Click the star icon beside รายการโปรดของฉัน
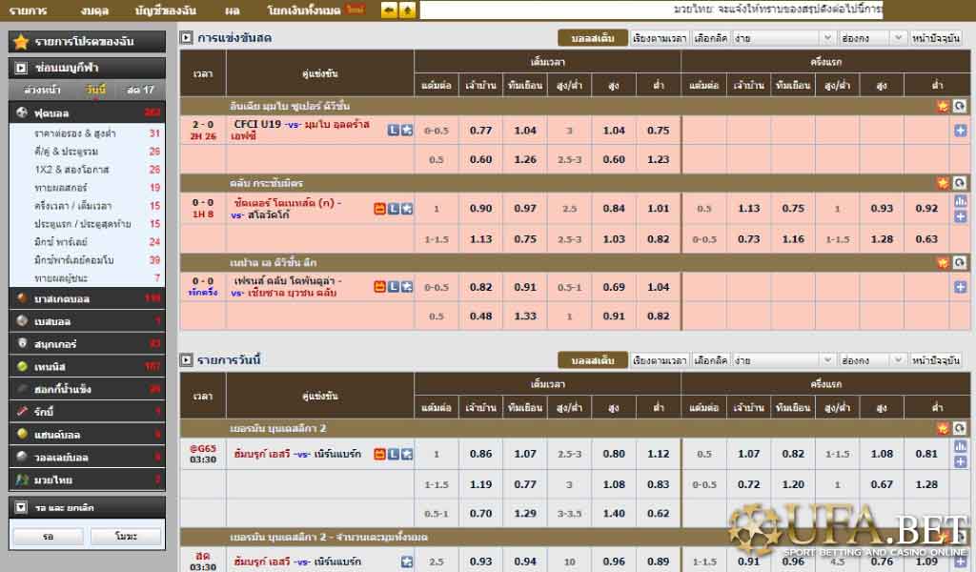This screenshot has height=572, width=976. click(21, 42)
